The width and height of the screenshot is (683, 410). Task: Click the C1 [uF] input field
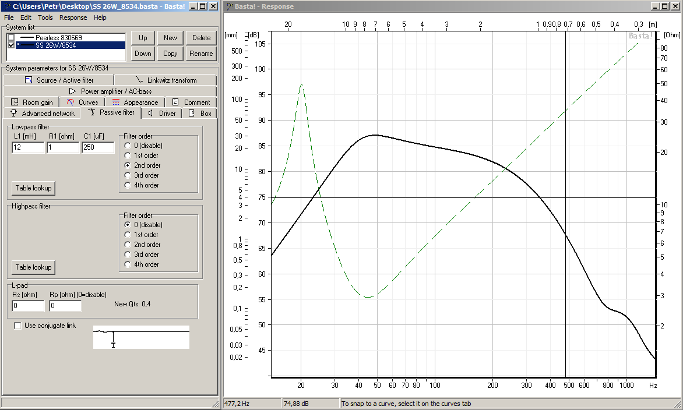(x=98, y=147)
